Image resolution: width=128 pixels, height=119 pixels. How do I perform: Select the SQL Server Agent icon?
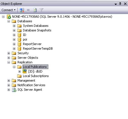(14, 90)
